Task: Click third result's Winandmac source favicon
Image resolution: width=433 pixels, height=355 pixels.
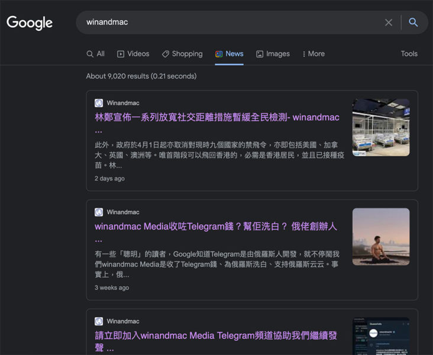Action: 99,321
